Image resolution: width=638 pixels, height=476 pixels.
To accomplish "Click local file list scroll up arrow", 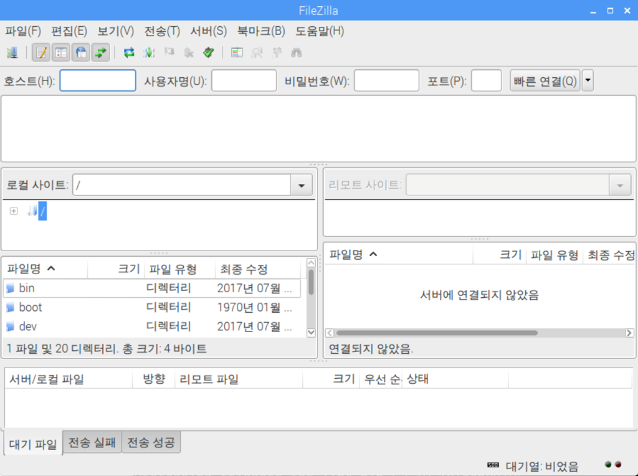I will (x=311, y=262).
